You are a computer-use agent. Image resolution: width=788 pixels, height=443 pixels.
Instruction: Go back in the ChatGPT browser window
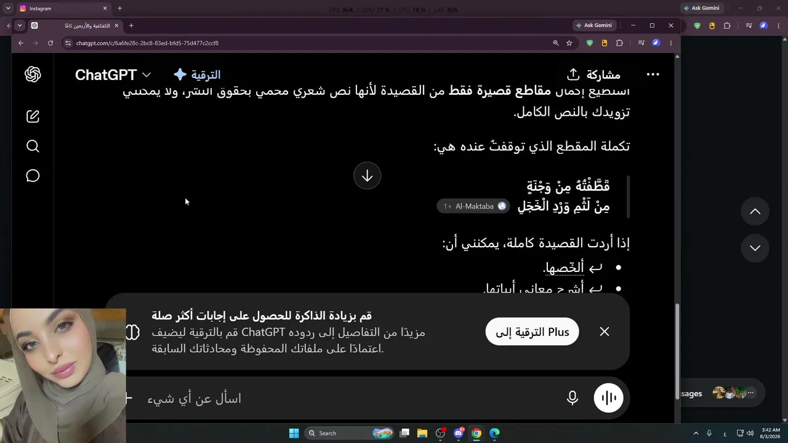21,43
